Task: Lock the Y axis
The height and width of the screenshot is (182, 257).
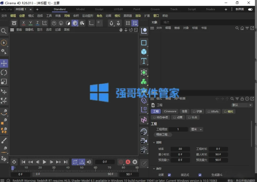Action: [x=31, y=23]
